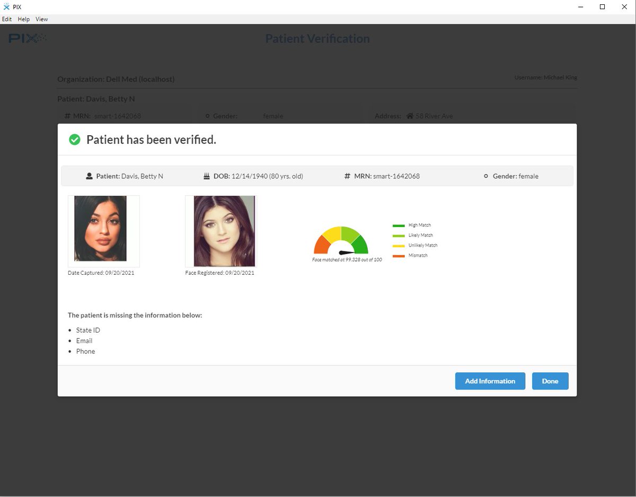The image size is (636, 497).
Task: Click the green verified checkmark icon
Action: point(75,139)
